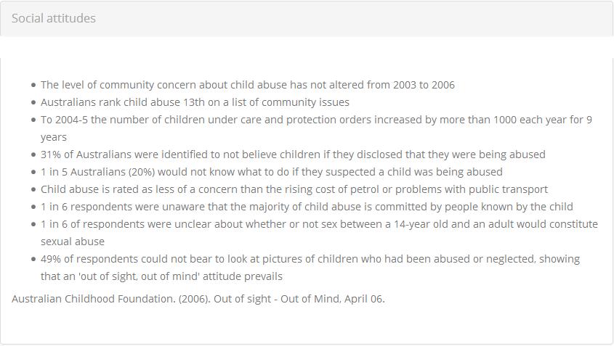Click the Australian Childhood Foundation citation
Image resolution: width=614 pixels, height=346 pixels.
click(x=198, y=299)
